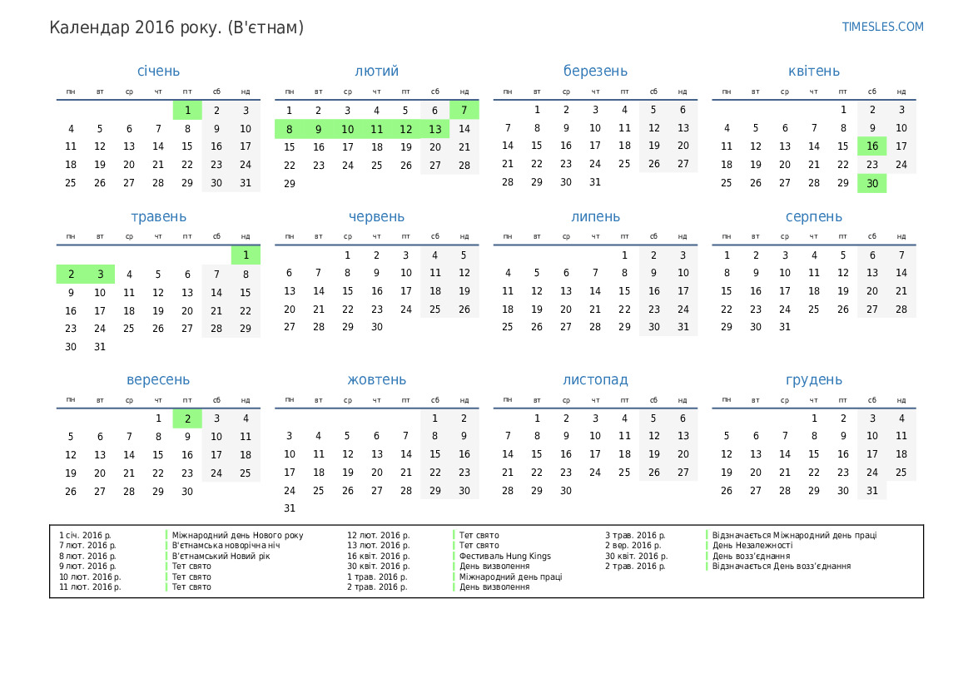The image size is (973, 688).
Task: Click legend date '11 лют. 2016 р.'
Action: pyautogui.click(x=90, y=587)
